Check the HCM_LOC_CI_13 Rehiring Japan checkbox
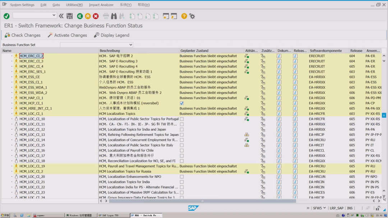Viewport: 388px width, 218px height. 182,135
